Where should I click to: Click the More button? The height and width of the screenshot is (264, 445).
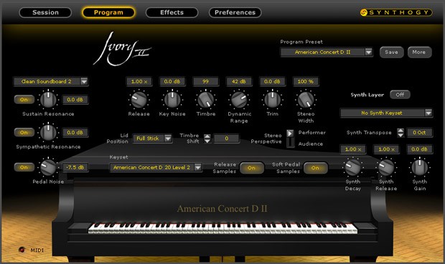[419, 52]
